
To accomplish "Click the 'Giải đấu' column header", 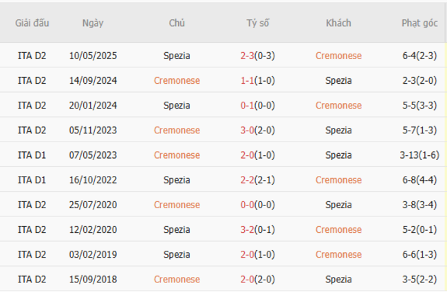I will [32, 23].
